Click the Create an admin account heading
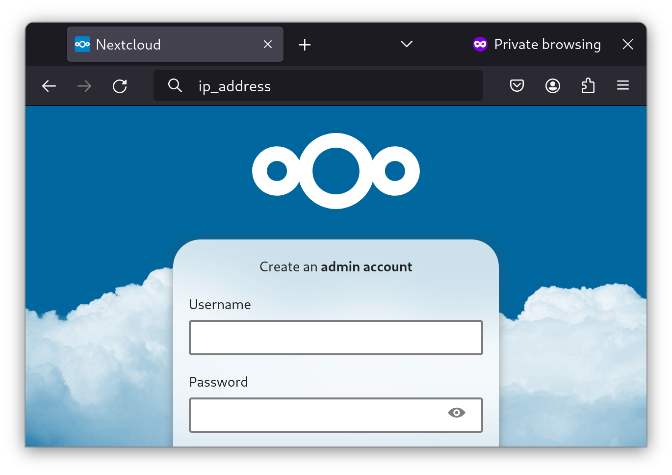The height and width of the screenshot is (475, 672). (x=336, y=266)
